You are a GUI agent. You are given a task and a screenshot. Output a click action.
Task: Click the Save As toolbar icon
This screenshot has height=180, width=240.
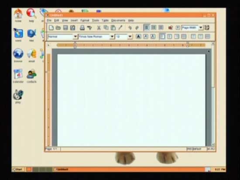click(x=72, y=28)
